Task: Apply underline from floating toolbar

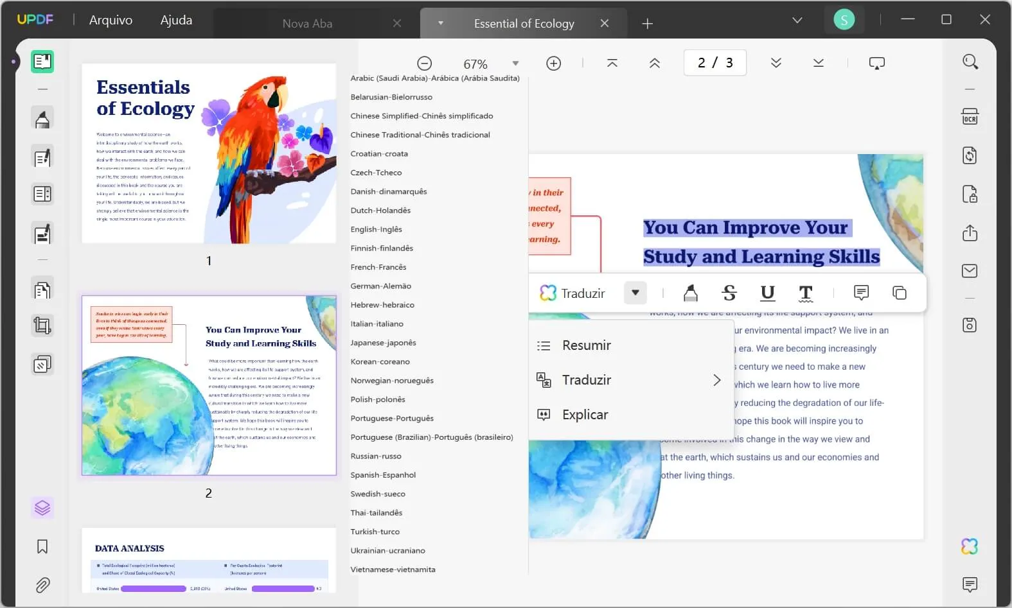Action: [767, 293]
